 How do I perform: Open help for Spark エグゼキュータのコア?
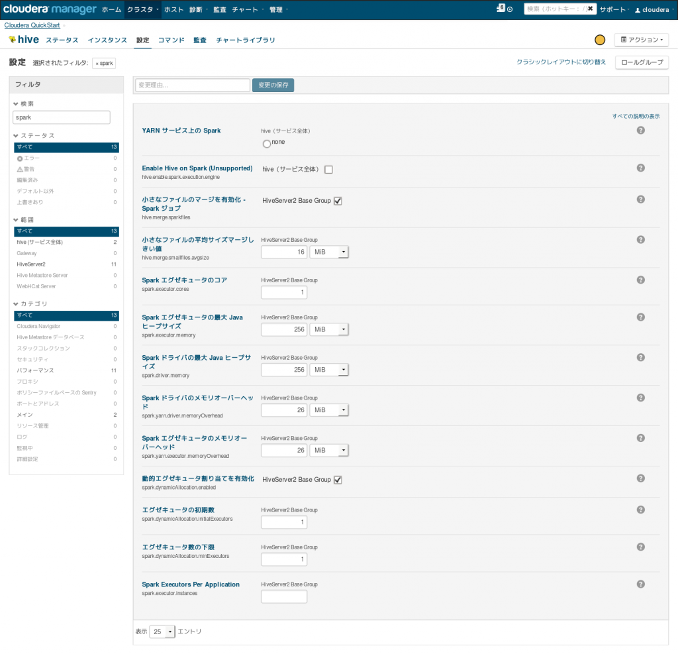click(x=641, y=280)
